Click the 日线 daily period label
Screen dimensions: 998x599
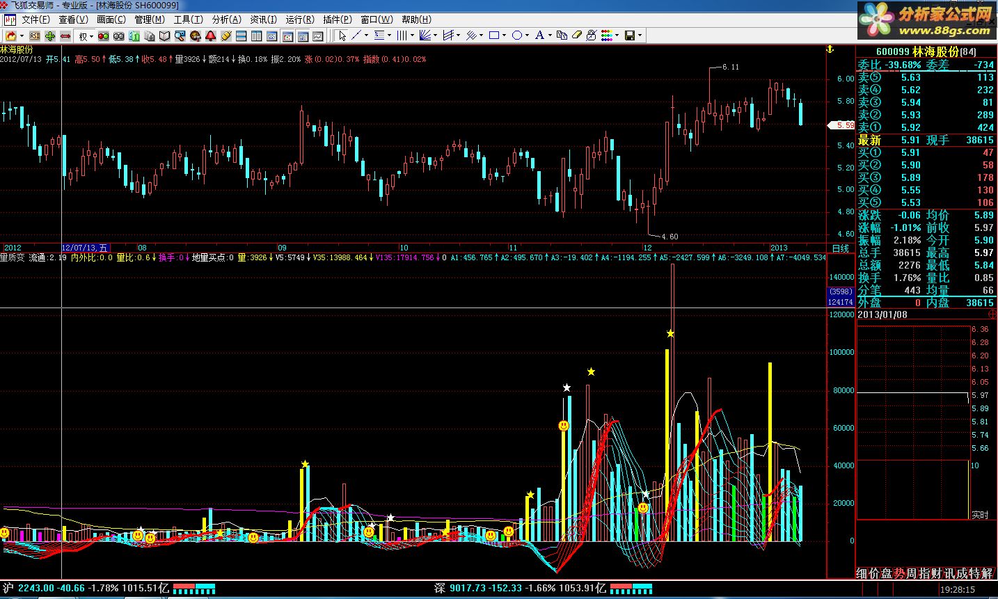point(841,248)
